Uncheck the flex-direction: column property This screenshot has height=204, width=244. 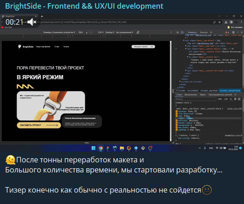coord(177,113)
